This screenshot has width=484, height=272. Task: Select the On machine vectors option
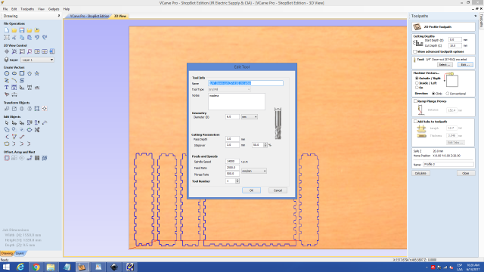tap(417, 88)
